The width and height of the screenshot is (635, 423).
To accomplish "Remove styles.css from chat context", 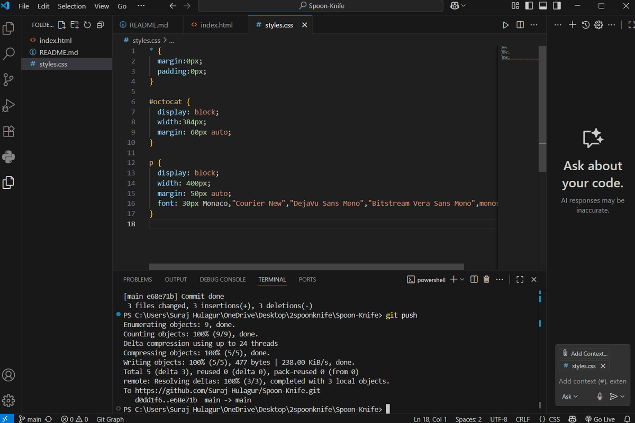I will tap(603, 366).
